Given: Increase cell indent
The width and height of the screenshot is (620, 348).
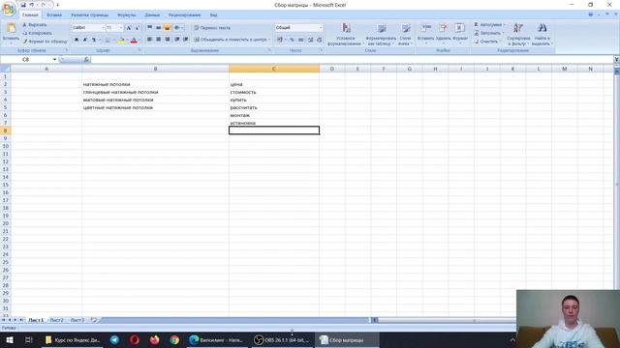Looking at the screenshot, I should 185,40.
